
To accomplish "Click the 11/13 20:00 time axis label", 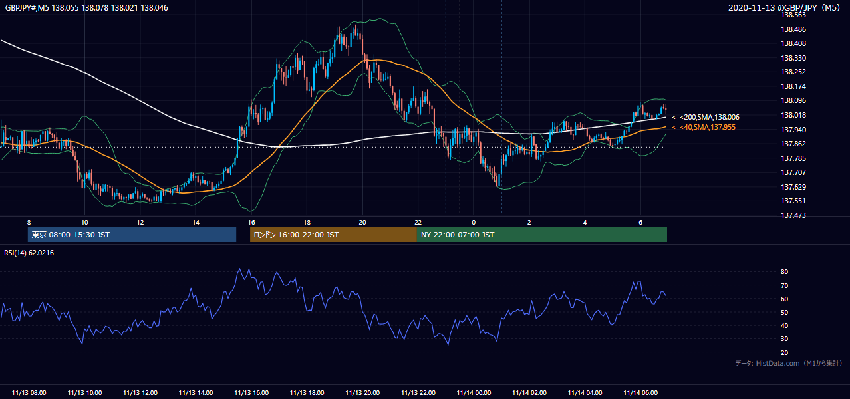I will [362, 393].
